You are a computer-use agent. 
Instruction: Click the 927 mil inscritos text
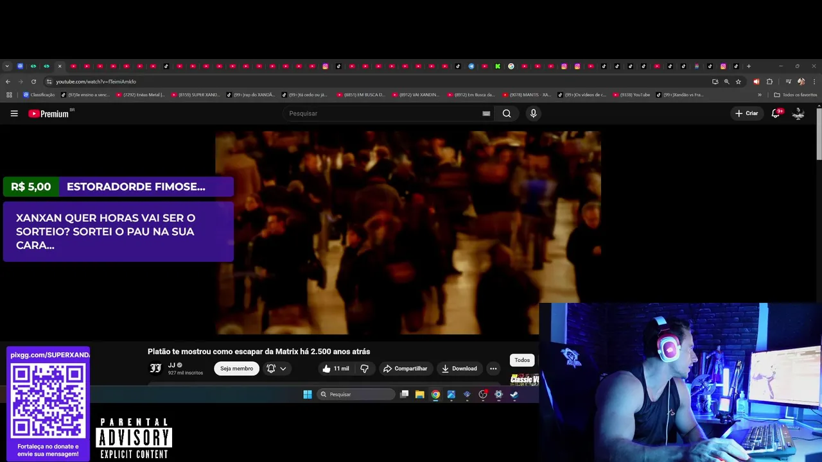click(x=186, y=373)
